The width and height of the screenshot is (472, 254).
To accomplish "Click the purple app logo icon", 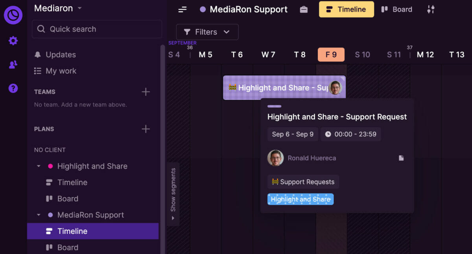I will [13, 15].
